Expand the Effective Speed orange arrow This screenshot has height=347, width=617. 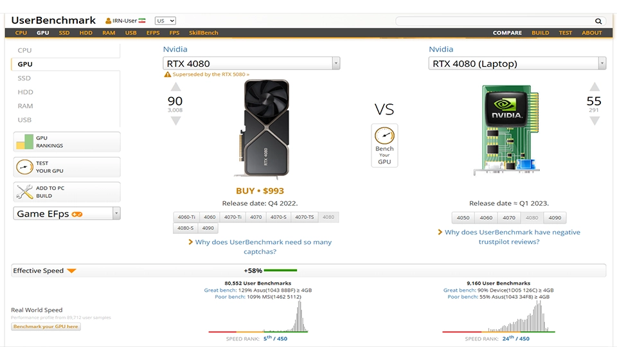coord(71,271)
